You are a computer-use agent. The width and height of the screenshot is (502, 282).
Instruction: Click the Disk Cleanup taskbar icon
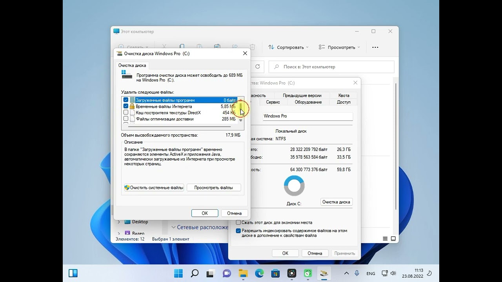pyautogui.click(x=324, y=273)
